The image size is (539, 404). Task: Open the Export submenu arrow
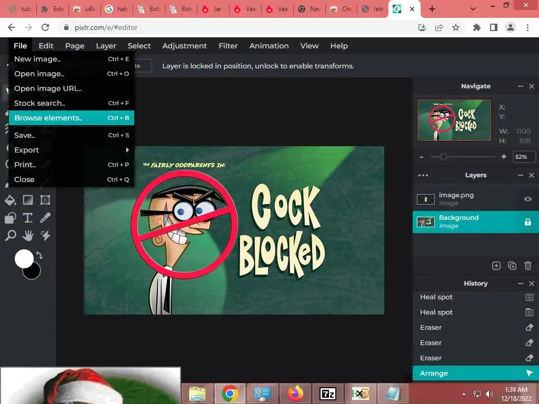click(127, 150)
